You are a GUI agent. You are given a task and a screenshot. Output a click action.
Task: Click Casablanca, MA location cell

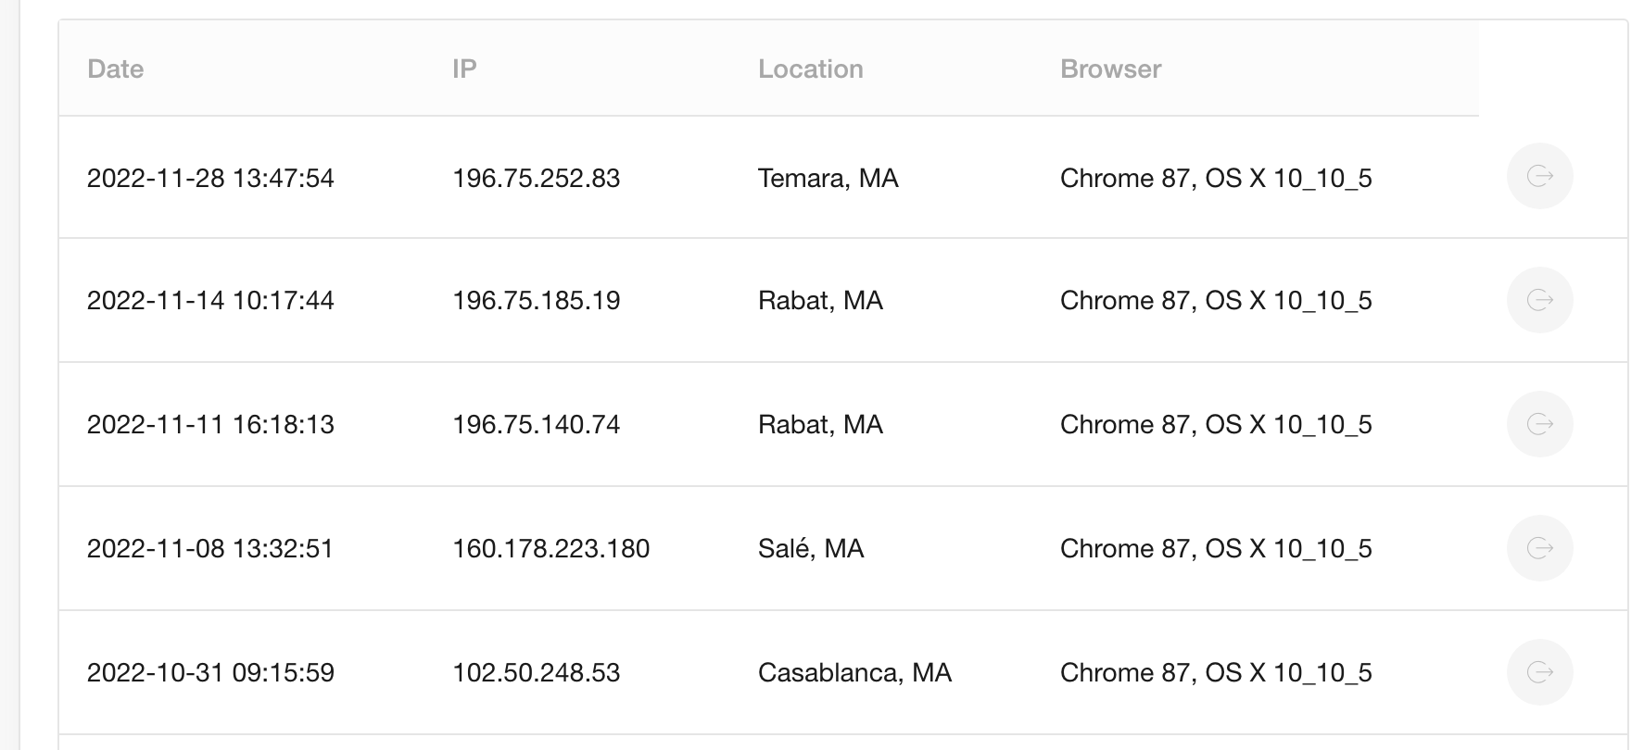pos(854,672)
